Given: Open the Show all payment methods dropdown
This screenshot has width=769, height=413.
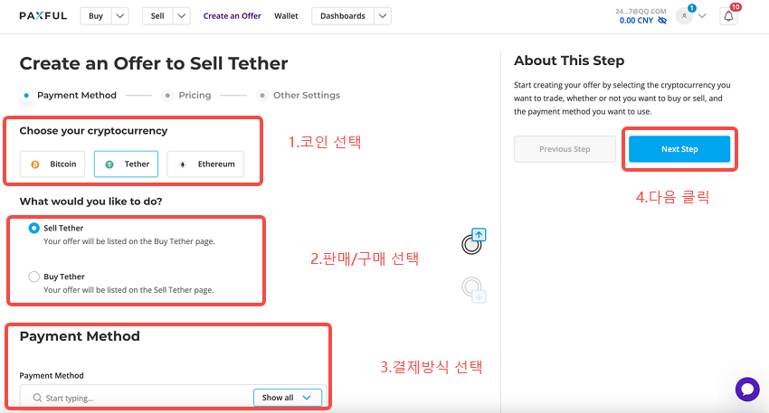Looking at the screenshot, I should click(x=288, y=398).
